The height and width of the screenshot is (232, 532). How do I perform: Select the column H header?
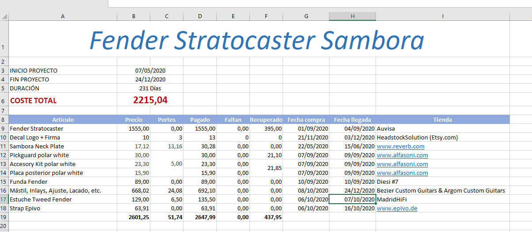[352, 16]
